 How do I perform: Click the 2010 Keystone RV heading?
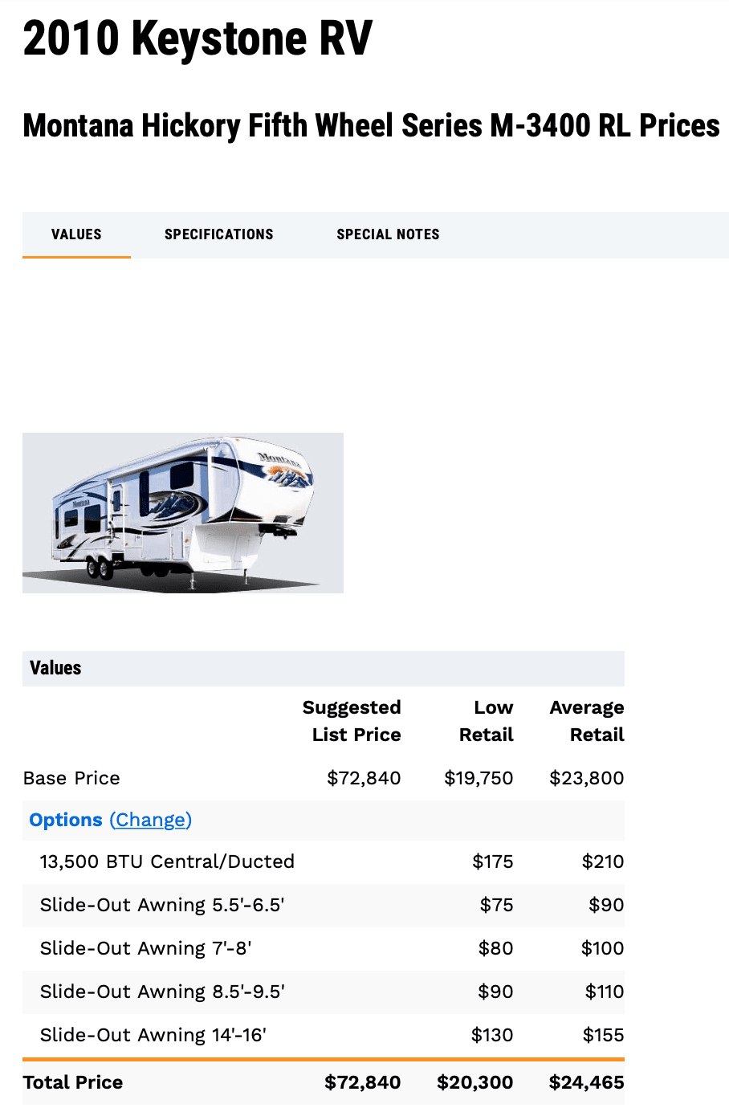coord(198,38)
